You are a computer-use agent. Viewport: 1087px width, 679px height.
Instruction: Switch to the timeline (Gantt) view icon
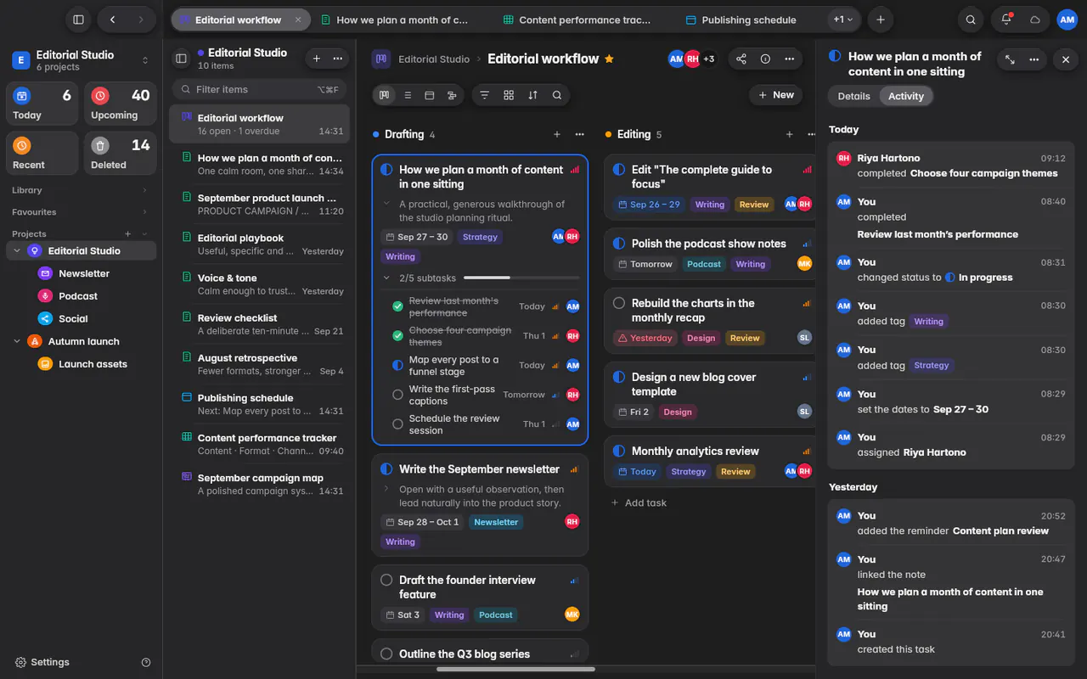(452, 95)
